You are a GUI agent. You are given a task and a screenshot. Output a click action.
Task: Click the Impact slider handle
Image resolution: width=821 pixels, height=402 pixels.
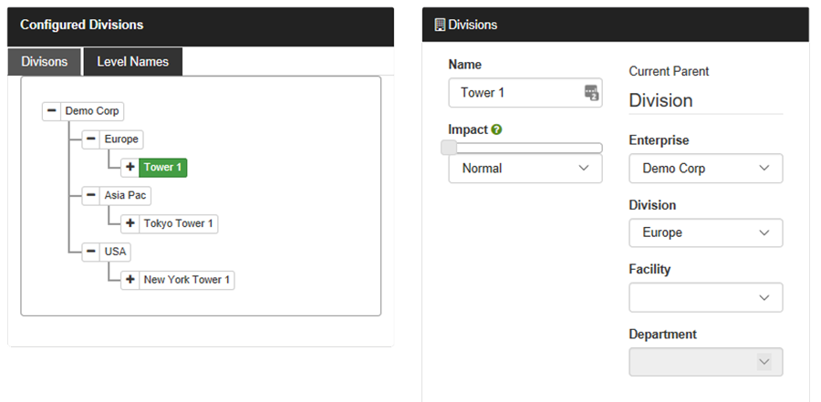pyautogui.click(x=449, y=149)
